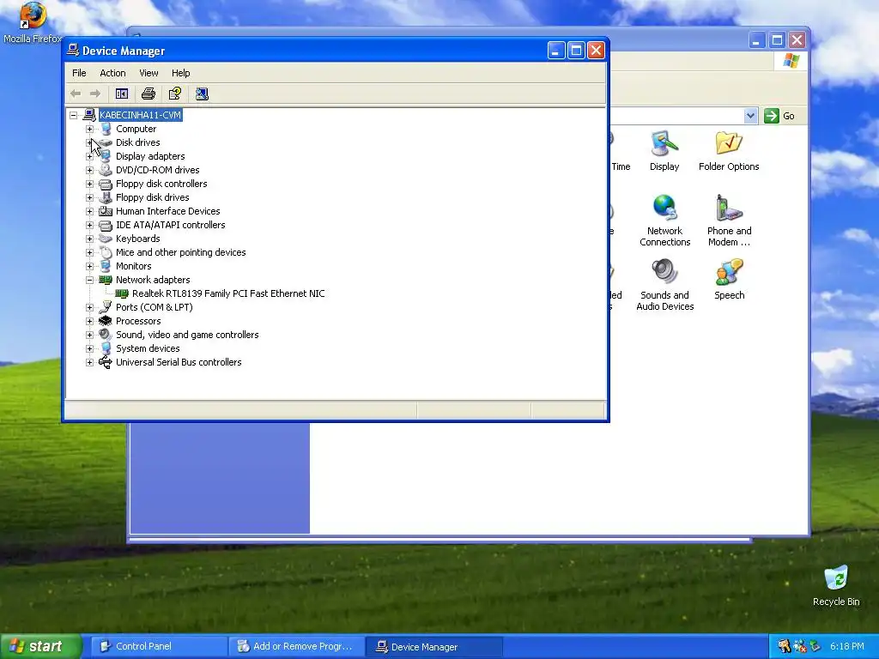The width and height of the screenshot is (879, 659).
Task: Select IDE ATA/ATAPI controllers text row
Action: pos(171,225)
